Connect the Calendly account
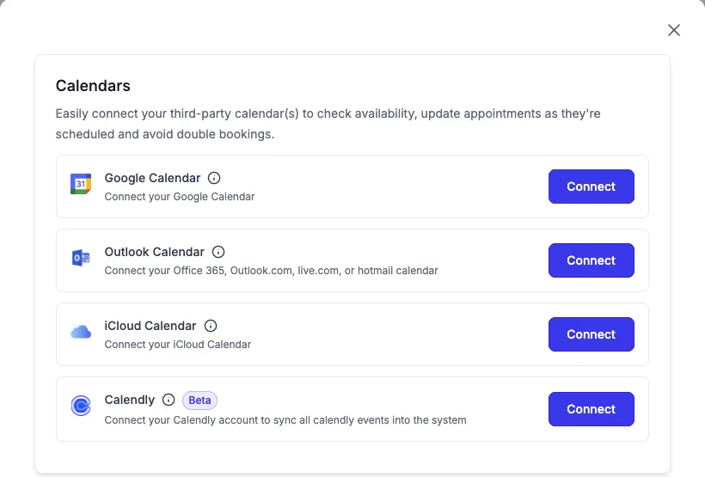Screen dimensions: 705x477 [591, 409]
